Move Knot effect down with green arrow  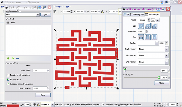click(x=13, y=58)
